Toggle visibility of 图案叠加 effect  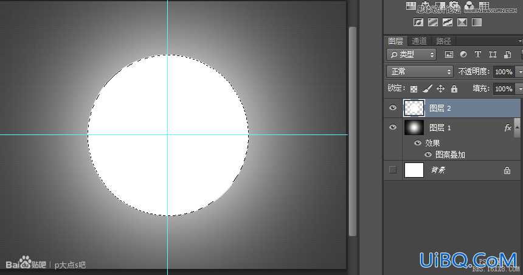[428, 155]
